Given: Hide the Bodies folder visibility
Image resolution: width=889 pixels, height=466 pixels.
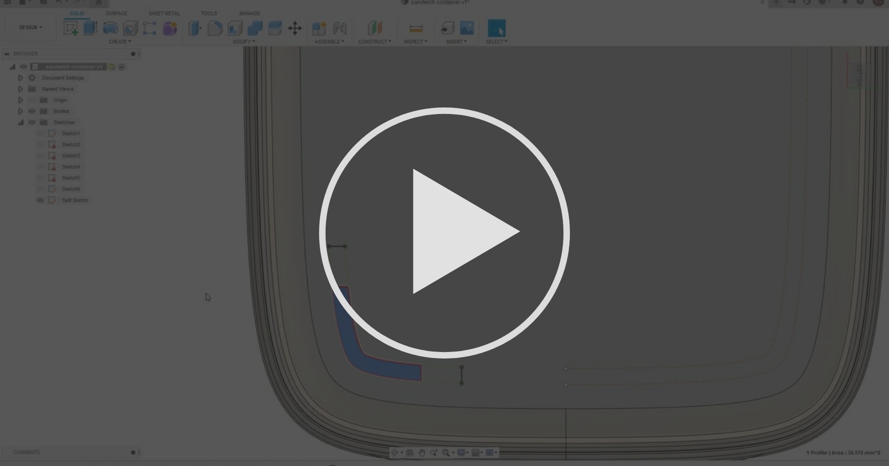Looking at the screenshot, I should pos(32,111).
